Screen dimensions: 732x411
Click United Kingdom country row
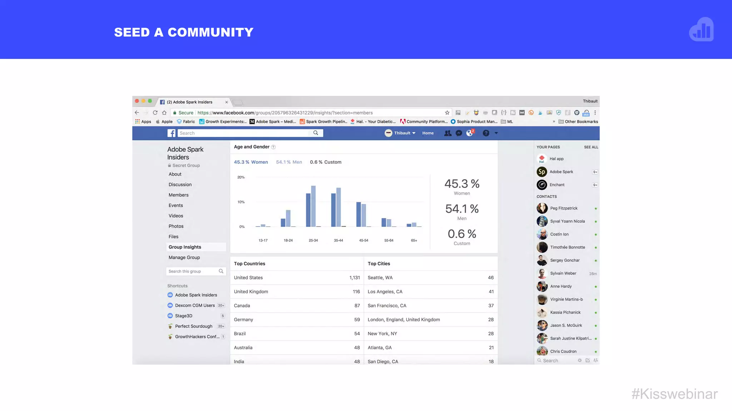point(297,291)
